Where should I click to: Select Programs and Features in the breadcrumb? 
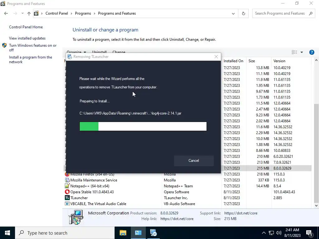coord(117,13)
